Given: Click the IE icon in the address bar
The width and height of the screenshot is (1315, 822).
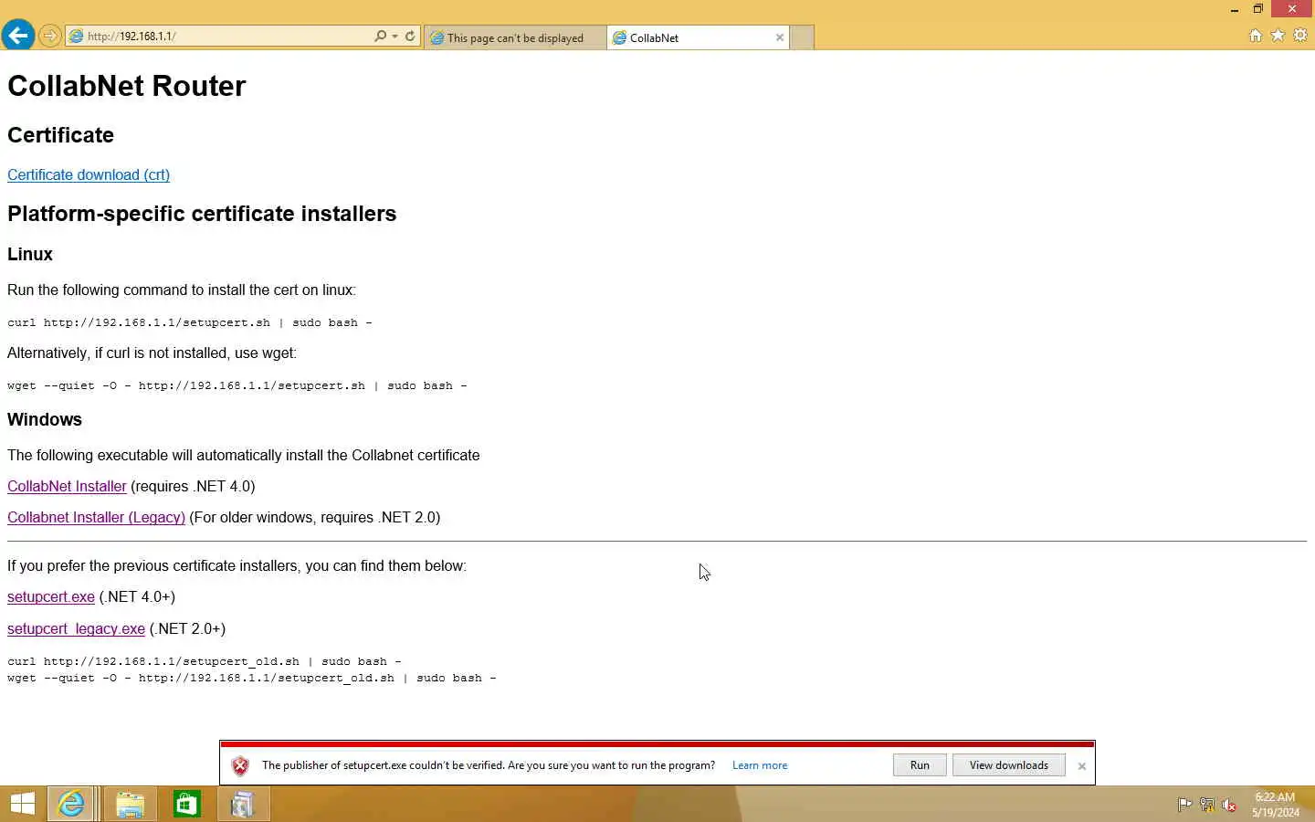Looking at the screenshot, I should [x=77, y=37].
